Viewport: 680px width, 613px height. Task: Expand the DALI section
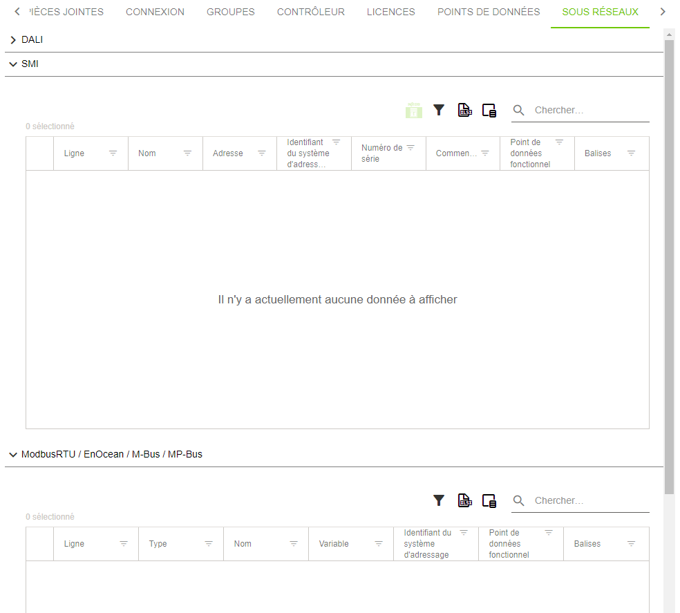pos(13,40)
